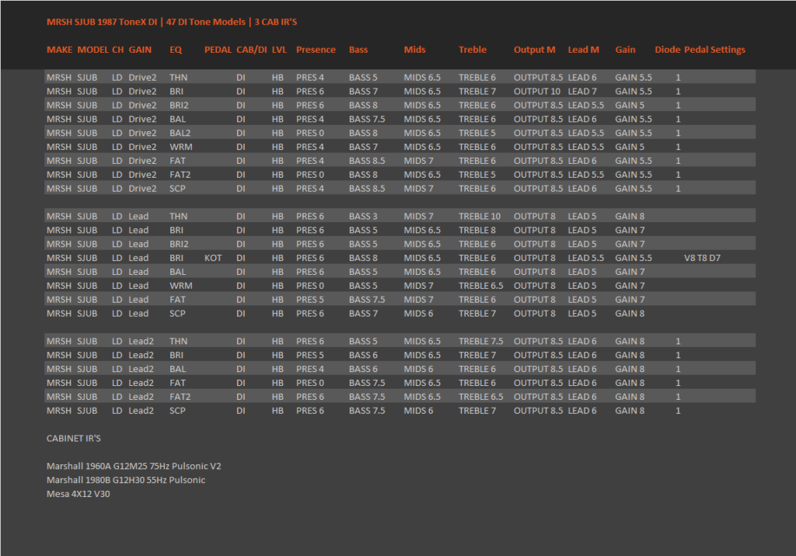Image resolution: width=796 pixels, height=556 pixels.
Task: Click the title 'MRSH SJUB 1987 ToneX DI' heading
Action: tap(102, 22)
